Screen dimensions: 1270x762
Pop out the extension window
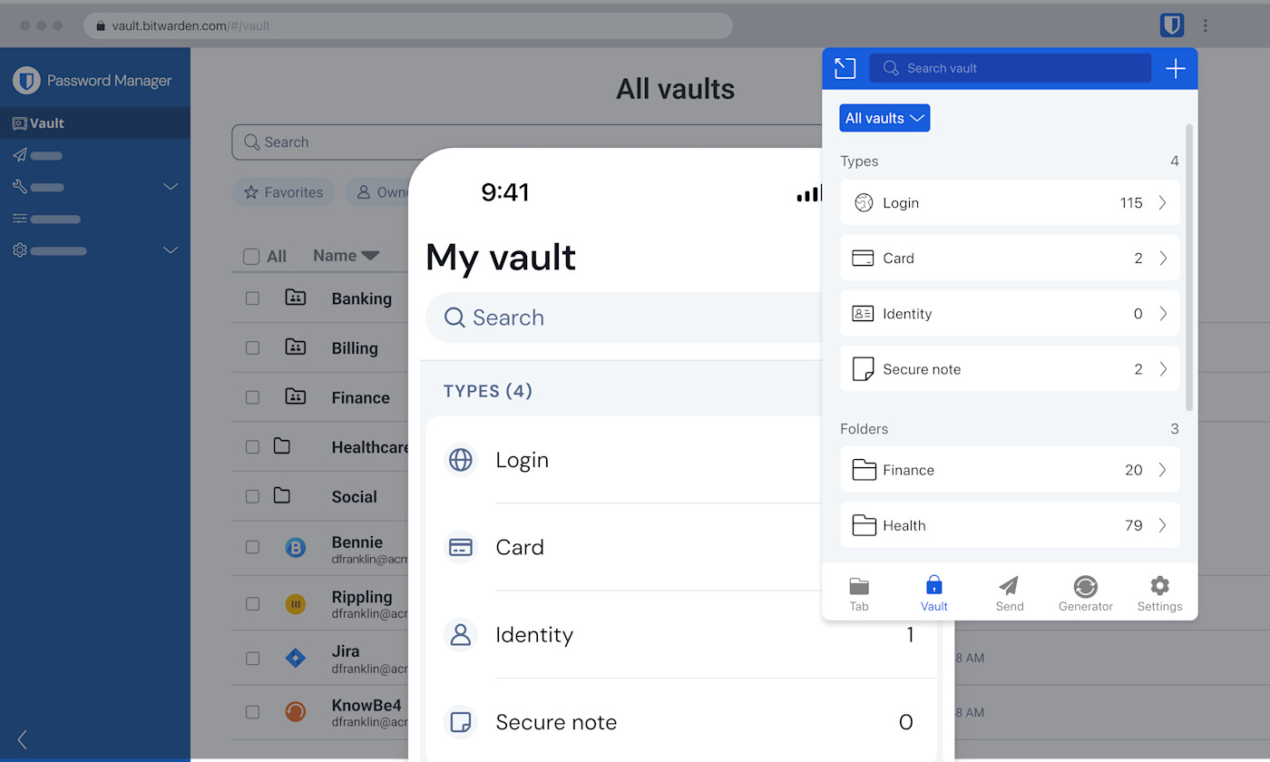pos(845,68)
